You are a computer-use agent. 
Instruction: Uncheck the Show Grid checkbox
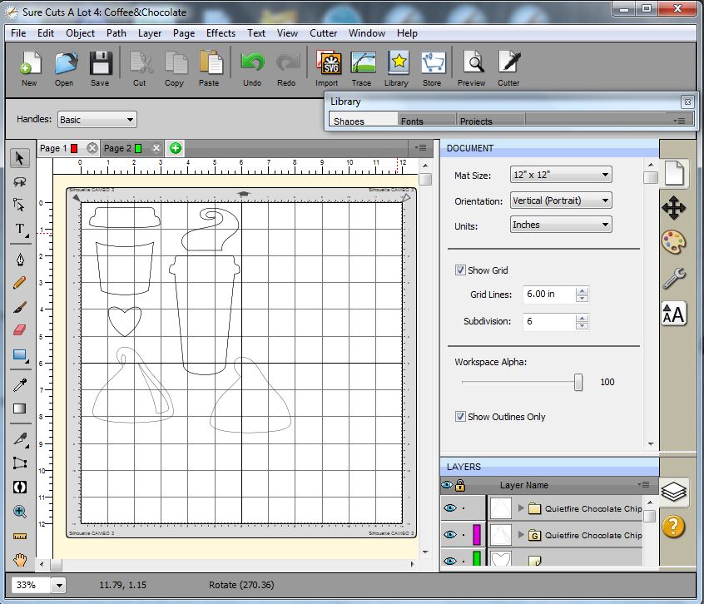tap(460, 270)
